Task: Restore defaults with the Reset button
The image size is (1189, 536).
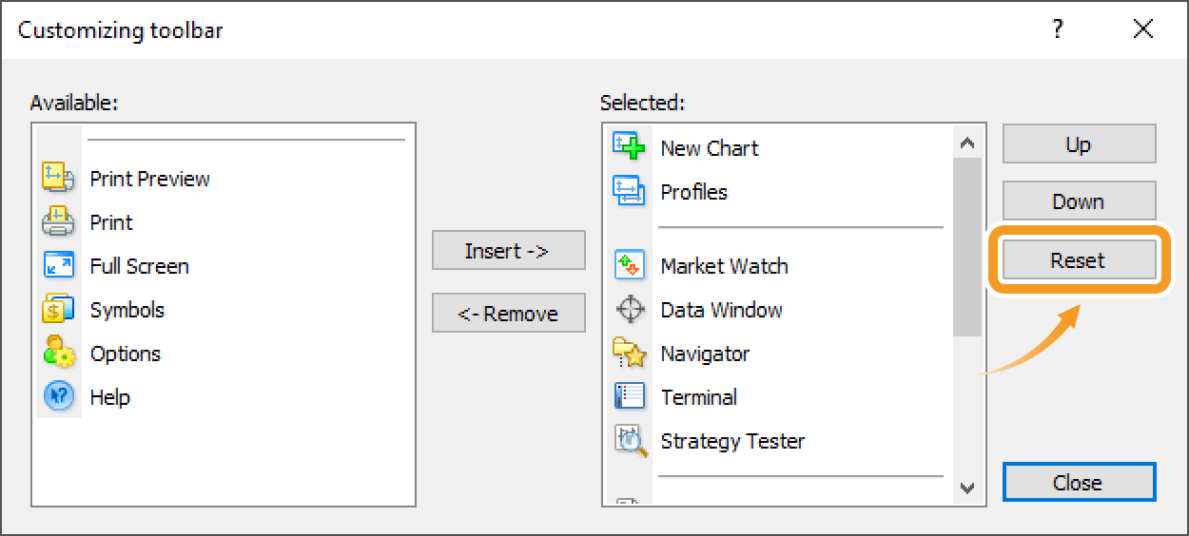Action: pos(1080,259)
